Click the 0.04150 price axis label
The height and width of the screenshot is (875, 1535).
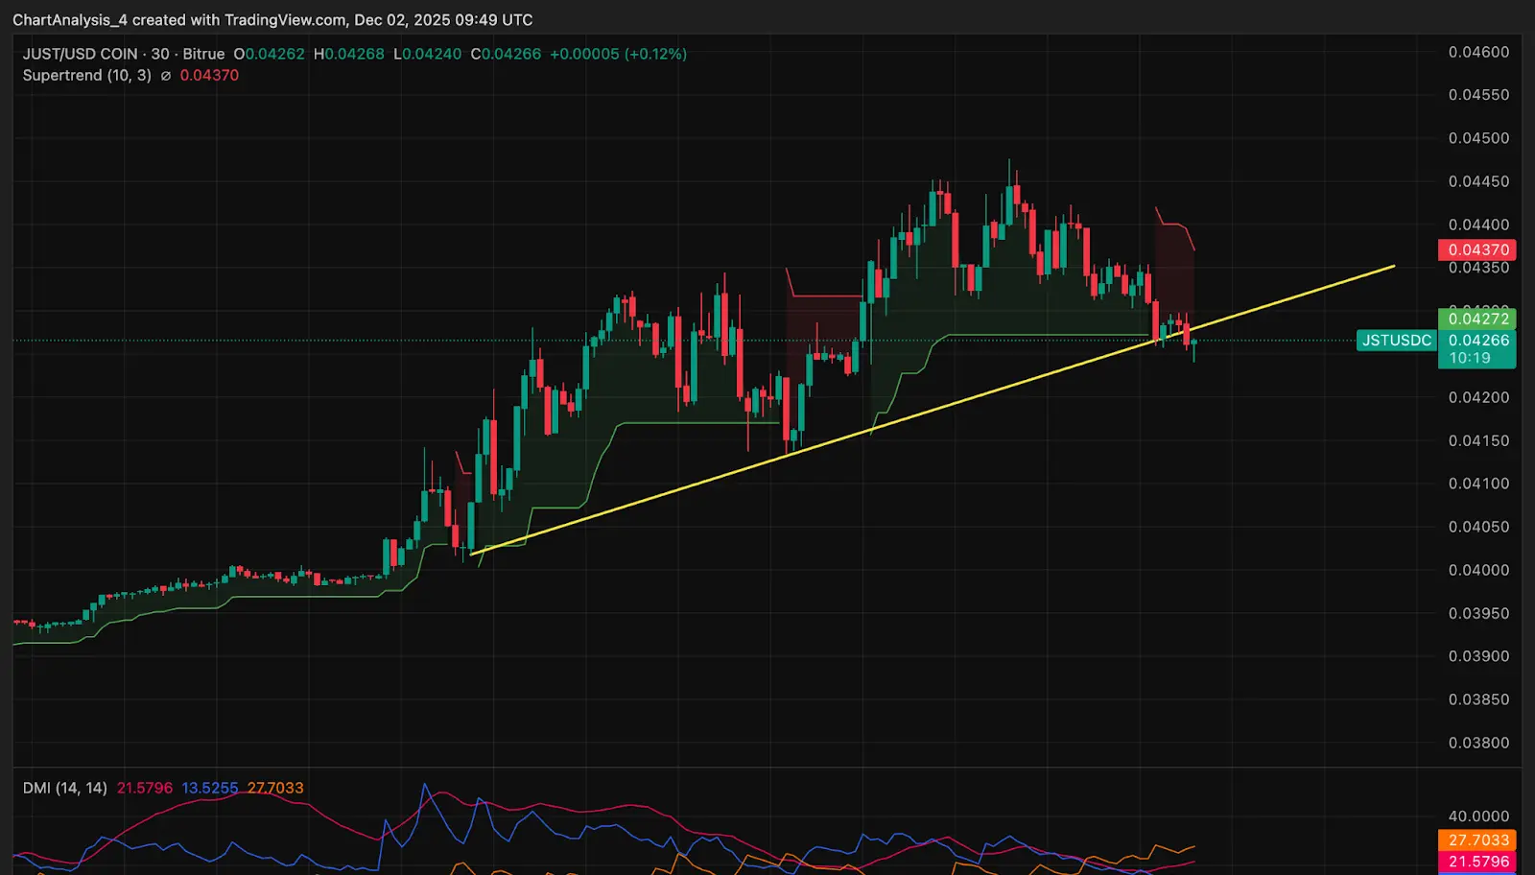1478,440
